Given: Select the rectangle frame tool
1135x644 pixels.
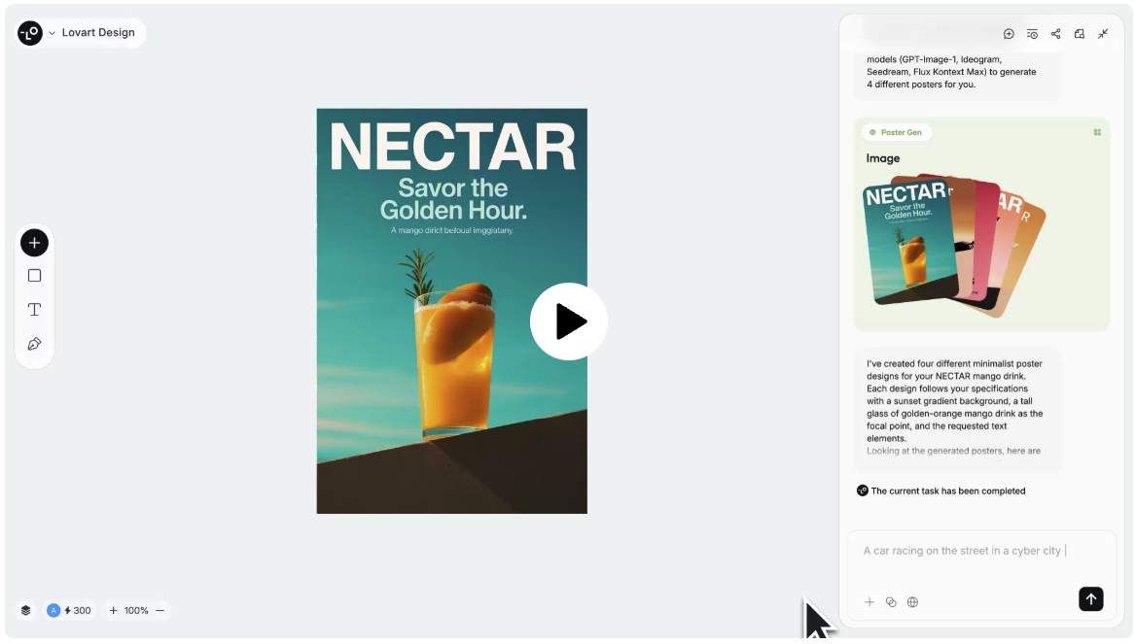Looking at the screenshot, I should pyautogui.click(x=34, y=276).
